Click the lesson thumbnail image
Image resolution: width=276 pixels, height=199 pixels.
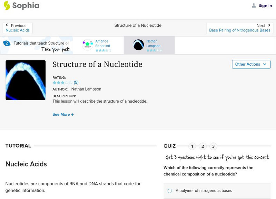pyautogui.click(x=25, y=80)
